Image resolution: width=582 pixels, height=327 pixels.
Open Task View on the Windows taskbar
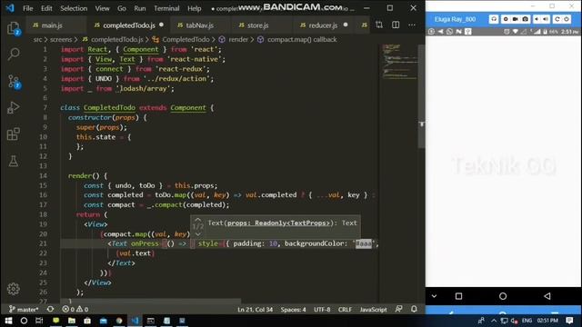[x=39, y=321]
